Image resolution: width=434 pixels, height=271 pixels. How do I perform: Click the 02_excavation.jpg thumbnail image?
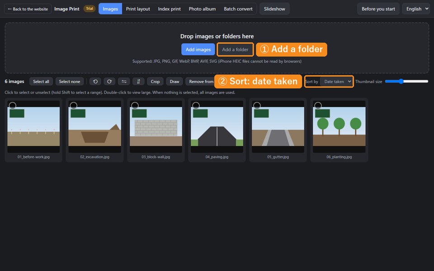[x=94, y=126]
